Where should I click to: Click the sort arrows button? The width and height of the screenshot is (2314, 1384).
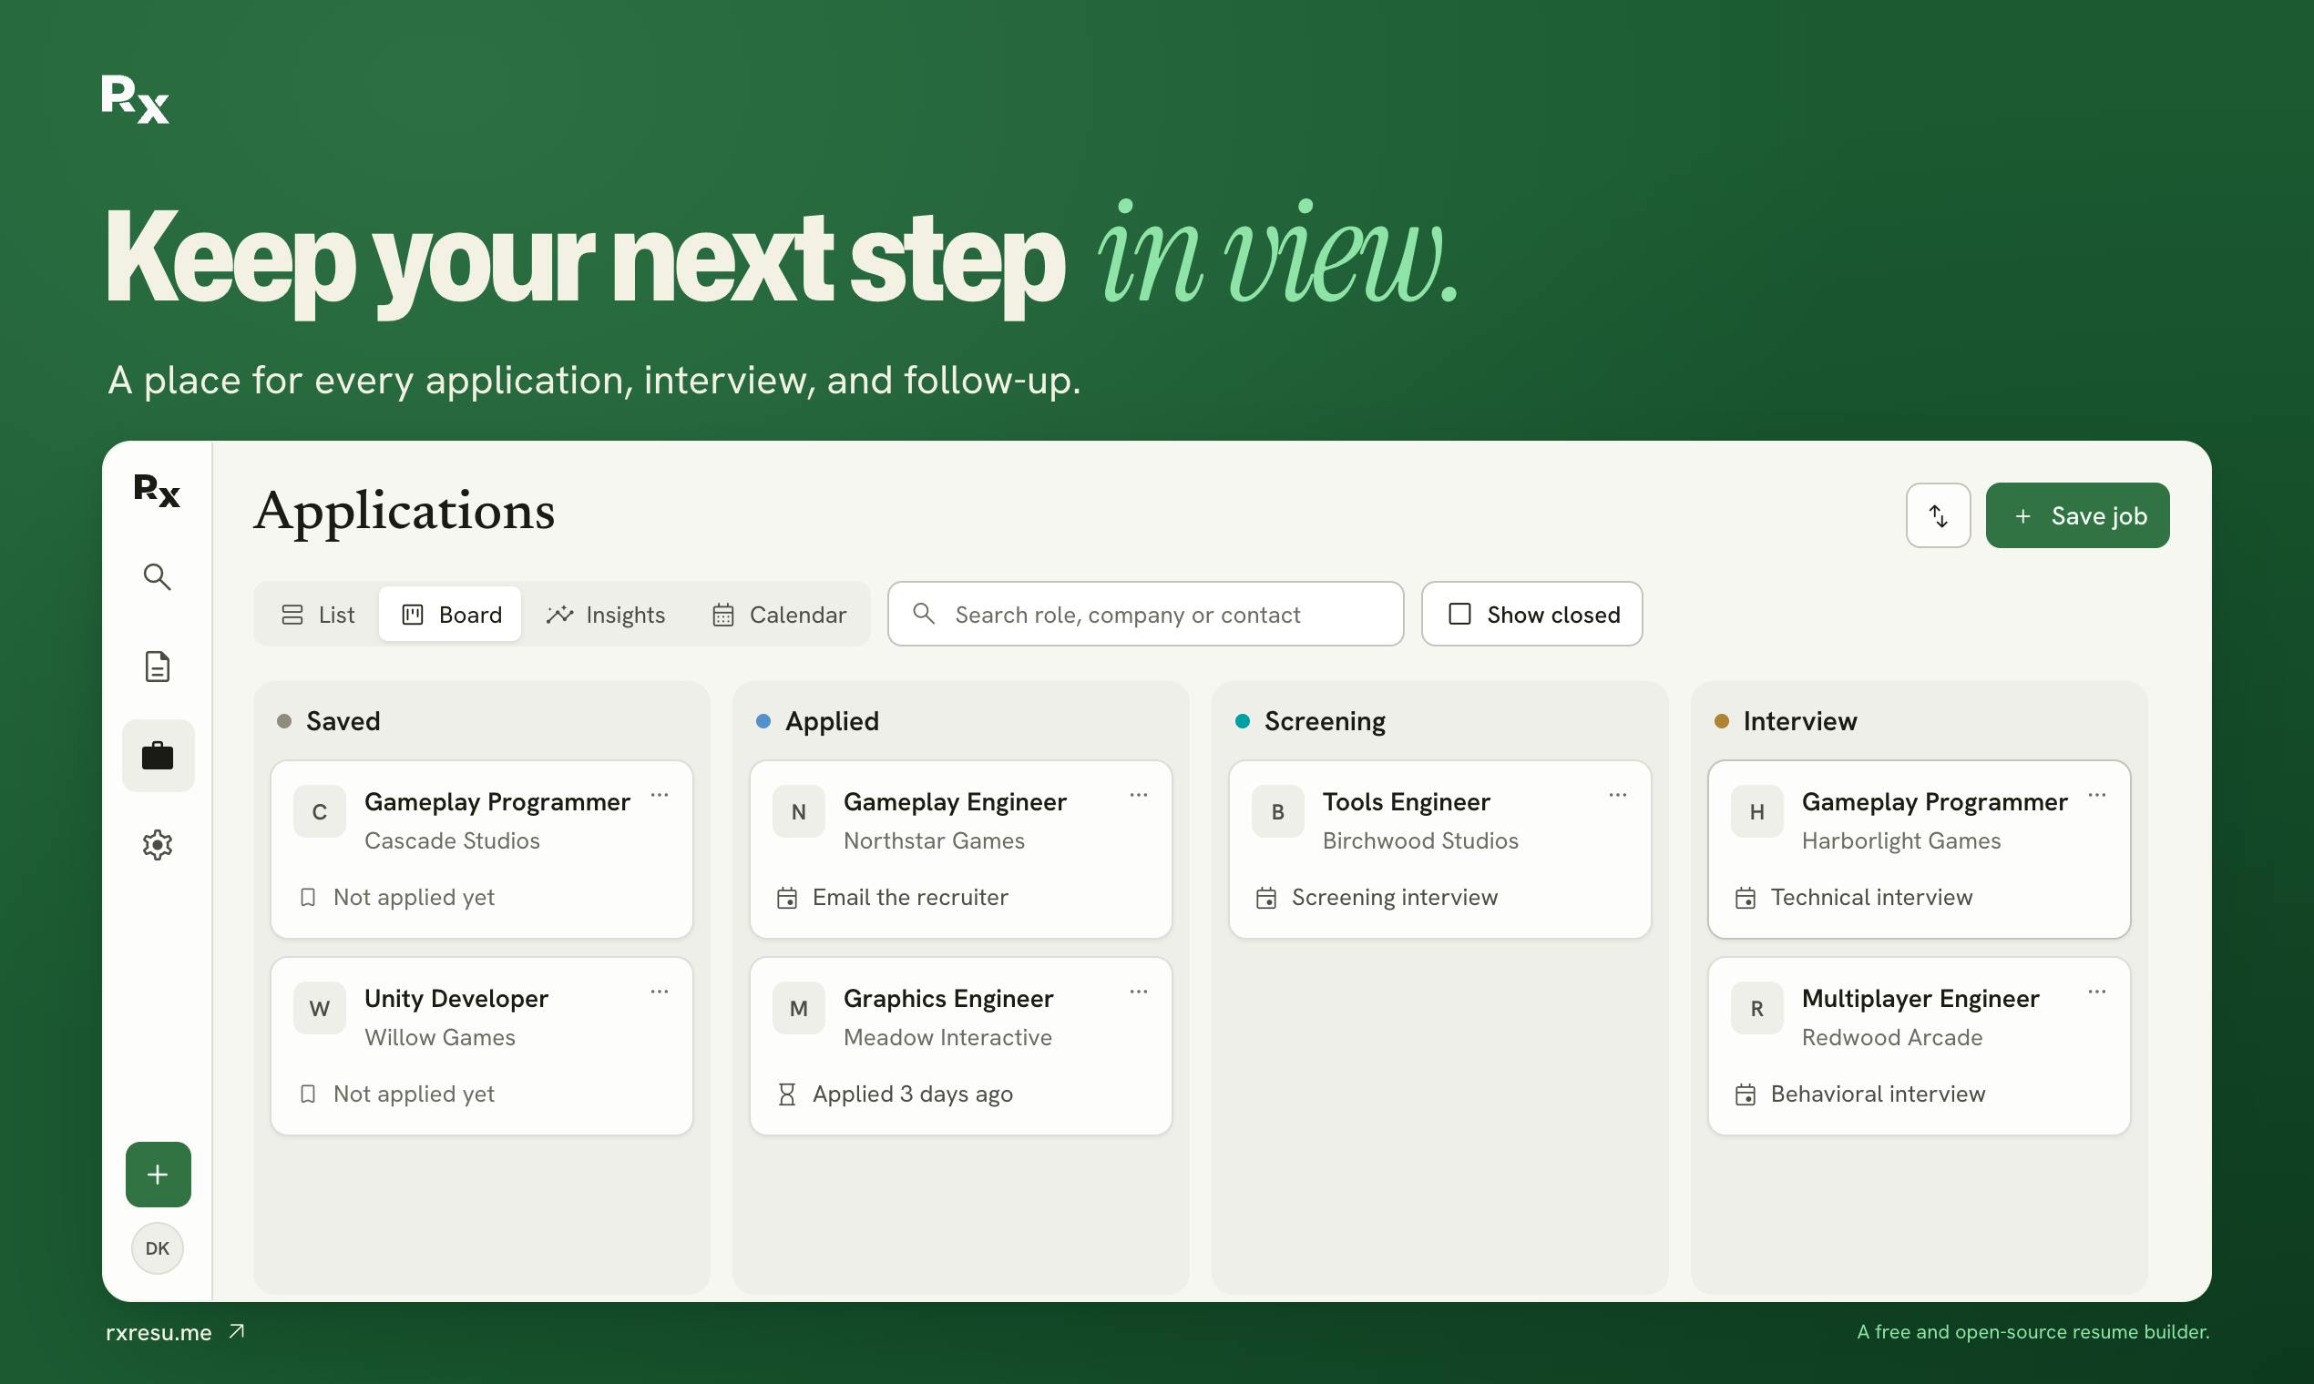[x=1938, y=514]
